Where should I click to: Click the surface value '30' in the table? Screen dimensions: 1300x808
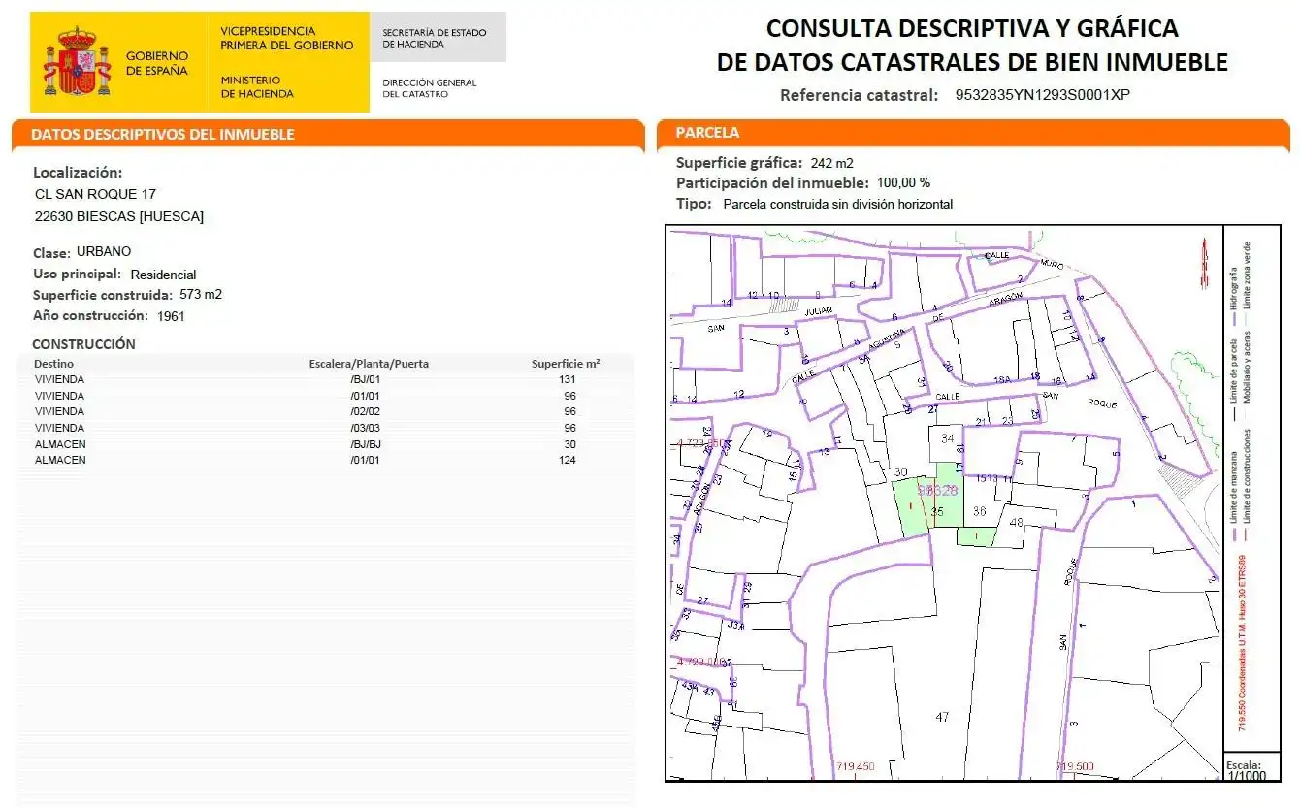click(570, 444)
